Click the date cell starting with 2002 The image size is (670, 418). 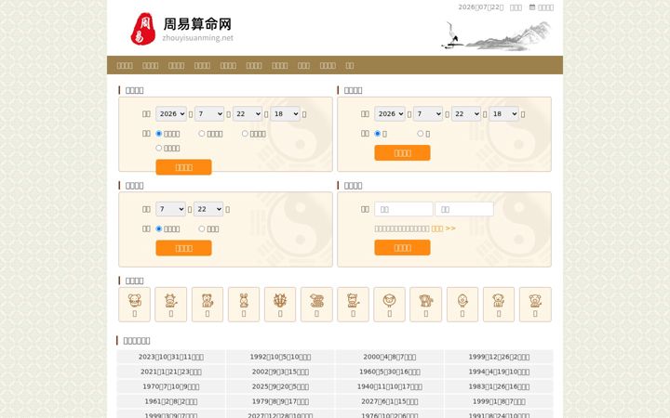coord(280,372)
